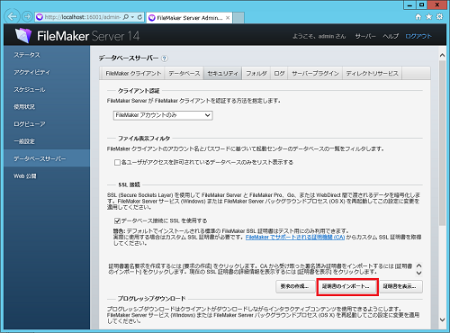The image size is (450, 333).
Task: Click the page scrollbar up arrow
Action: pyautogui.click(x=442, y=55)
